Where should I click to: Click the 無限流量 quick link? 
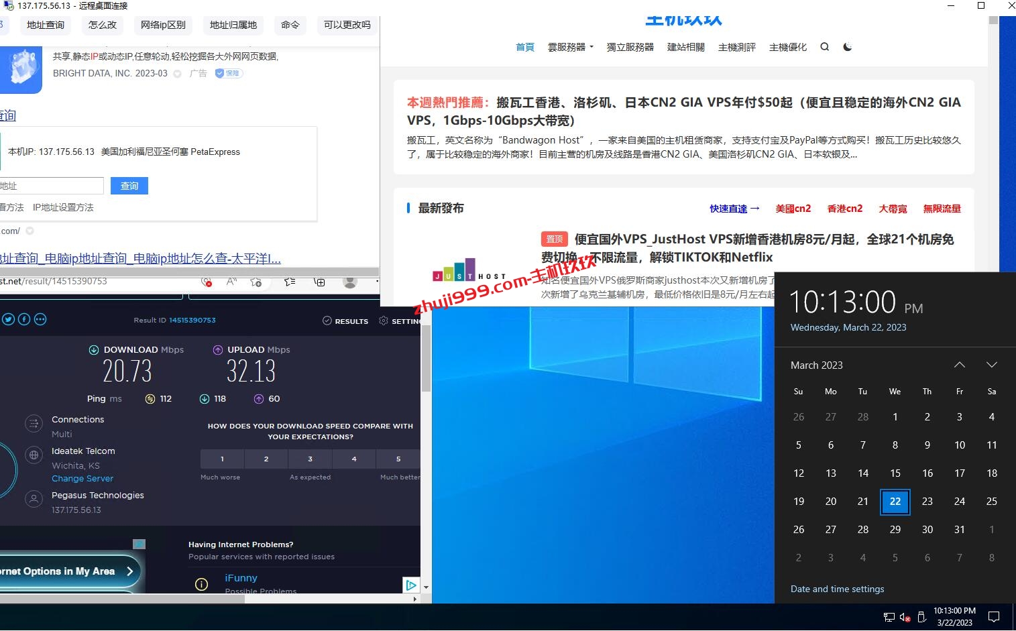942,209
